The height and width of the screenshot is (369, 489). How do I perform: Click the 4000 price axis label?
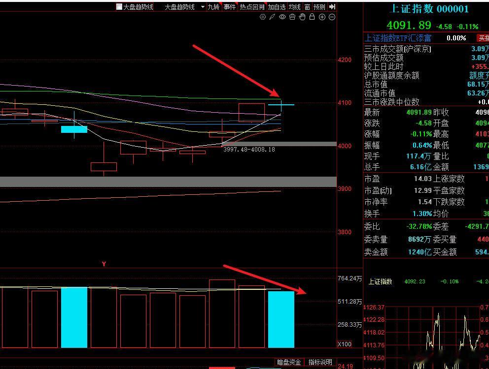point(345,146)
